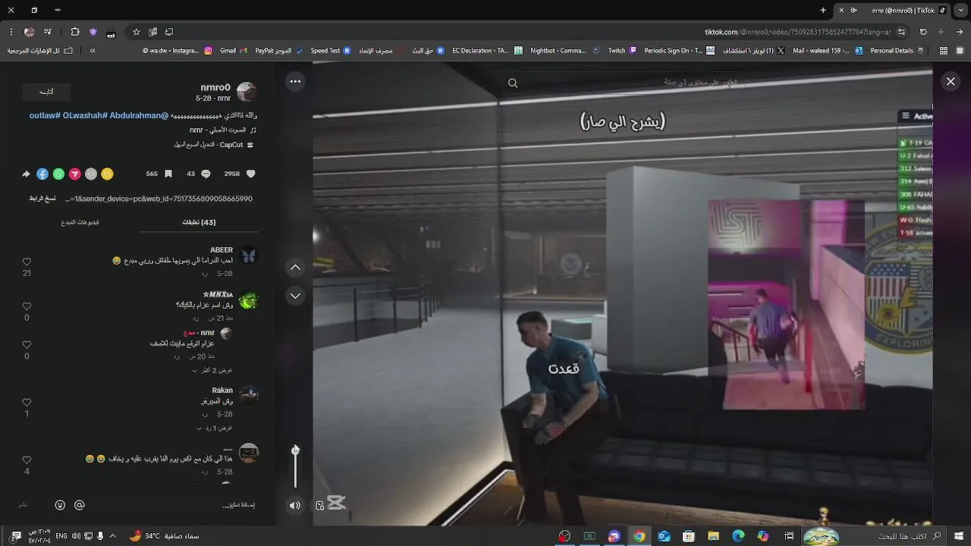Go to the previous video with up arrow
Image resolution: width=971 pixels, height=546 pixels.
click(x=295, y=267)
